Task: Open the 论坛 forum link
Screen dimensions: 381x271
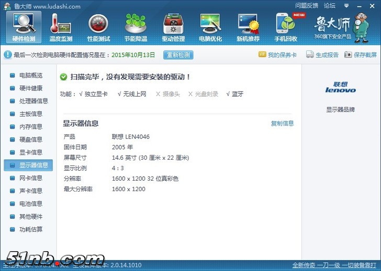Action: click(330, 6)
